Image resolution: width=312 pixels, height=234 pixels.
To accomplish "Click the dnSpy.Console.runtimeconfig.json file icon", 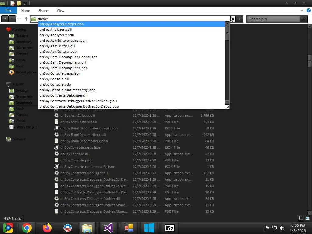I will tap(56, 167).
